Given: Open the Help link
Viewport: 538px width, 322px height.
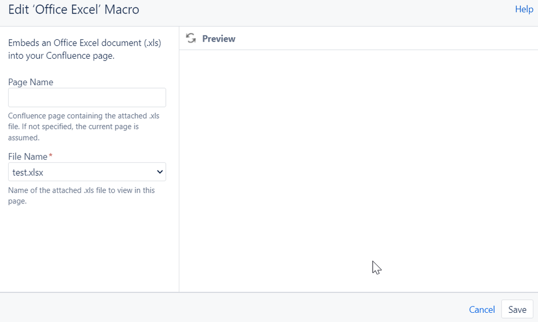Looking at the screenshot, I should tap(524, 9).
